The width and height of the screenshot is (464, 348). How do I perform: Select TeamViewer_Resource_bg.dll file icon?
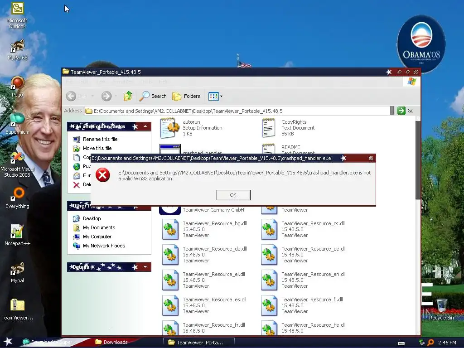click(170, 229)
